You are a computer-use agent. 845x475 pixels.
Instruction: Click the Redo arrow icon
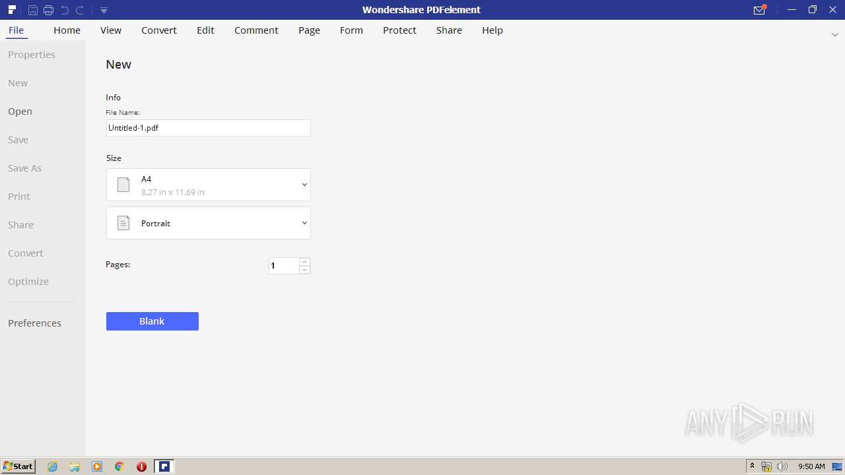pyautogui.click(x=80, y=10)
